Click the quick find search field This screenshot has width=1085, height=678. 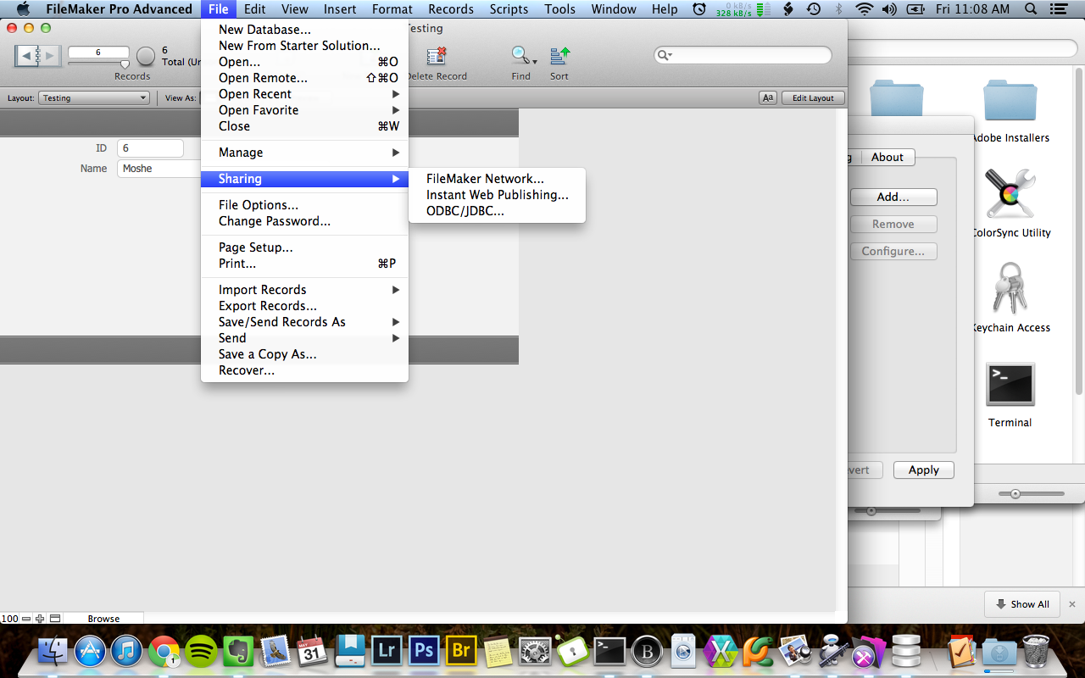[x=743, y=55]
